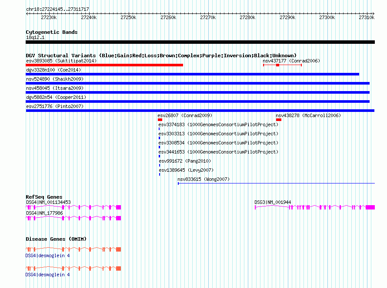Click the RefSeq Genes track title
Screen dimensions: 387x288
(44, 197)
